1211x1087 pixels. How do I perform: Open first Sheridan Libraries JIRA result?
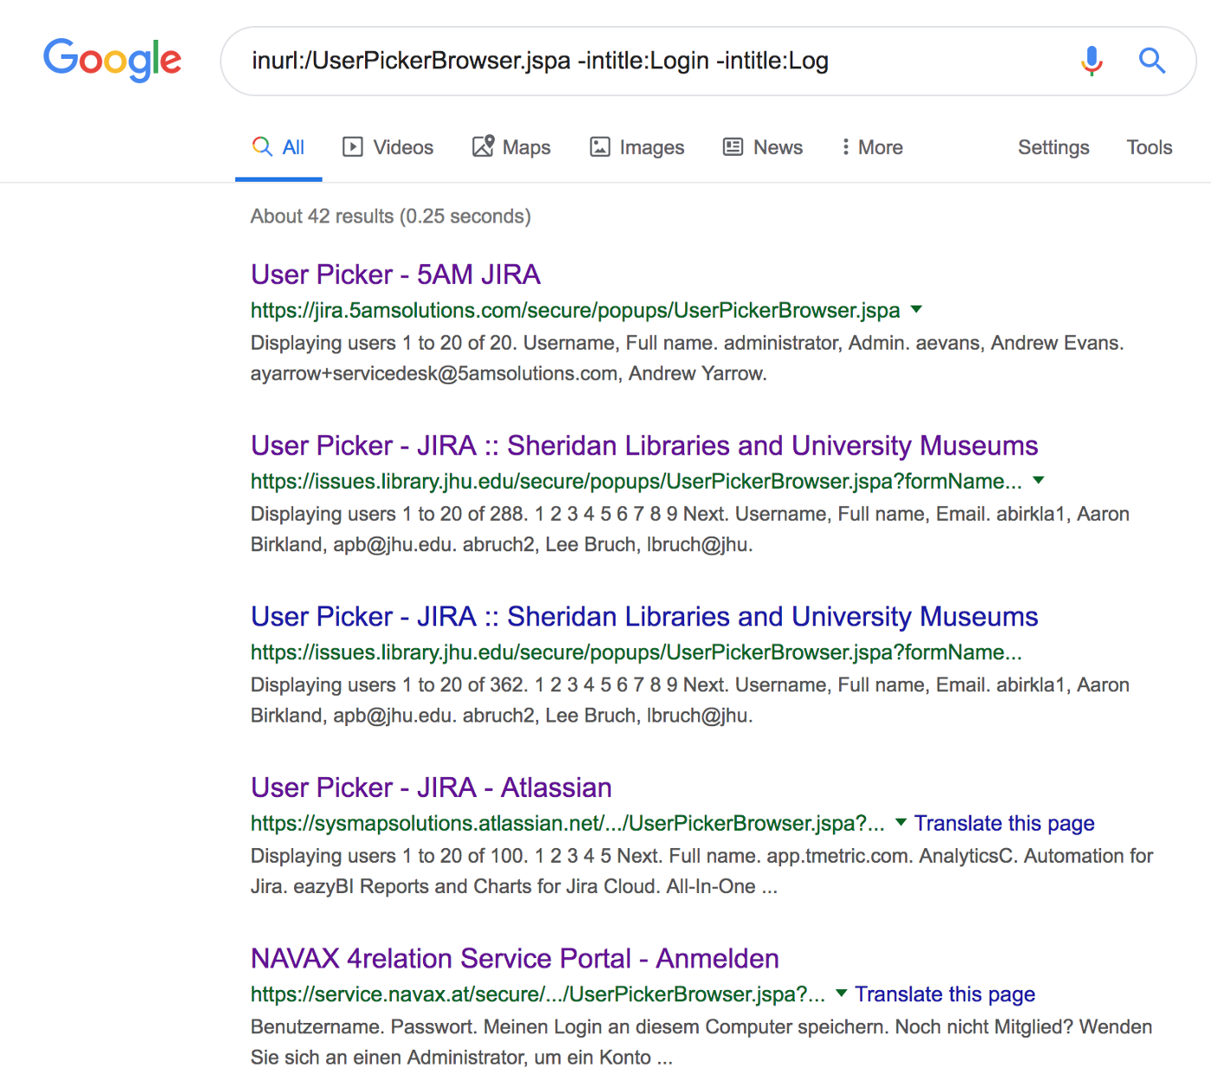[x=644, y=446]
